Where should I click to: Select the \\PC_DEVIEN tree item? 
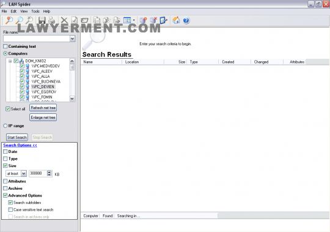pyautogui.click(x=43, y=86)
